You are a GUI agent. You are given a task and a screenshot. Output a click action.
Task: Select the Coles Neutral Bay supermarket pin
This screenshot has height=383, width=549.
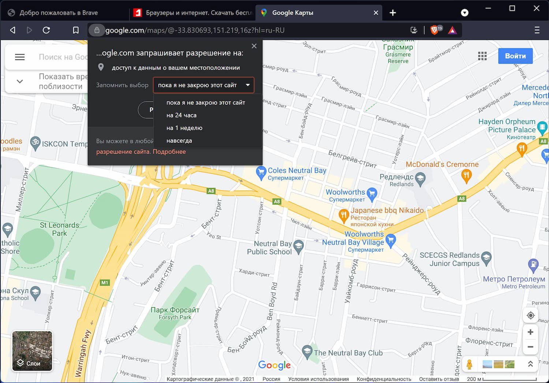click(x=261, y=173)
